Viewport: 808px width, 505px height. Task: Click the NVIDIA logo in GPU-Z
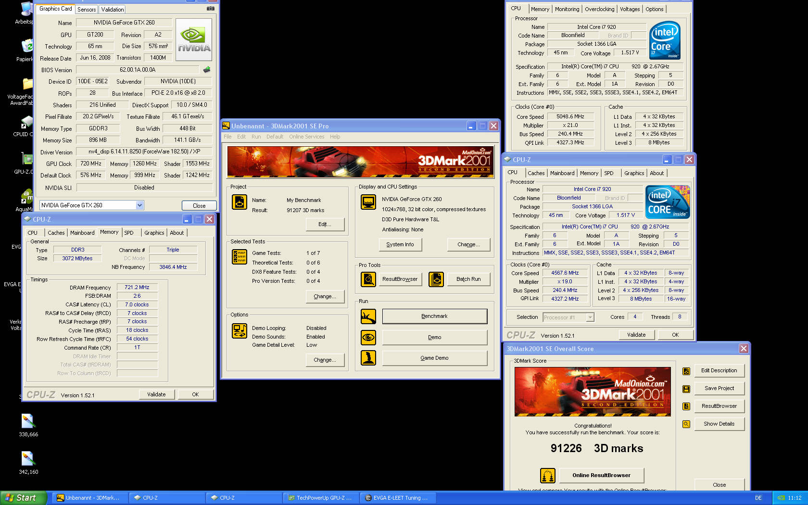194,39
